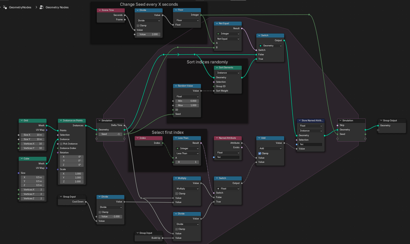The image size is (410, 244).
Task: Collapse the Scene Time node
Action: click(100, 10)
